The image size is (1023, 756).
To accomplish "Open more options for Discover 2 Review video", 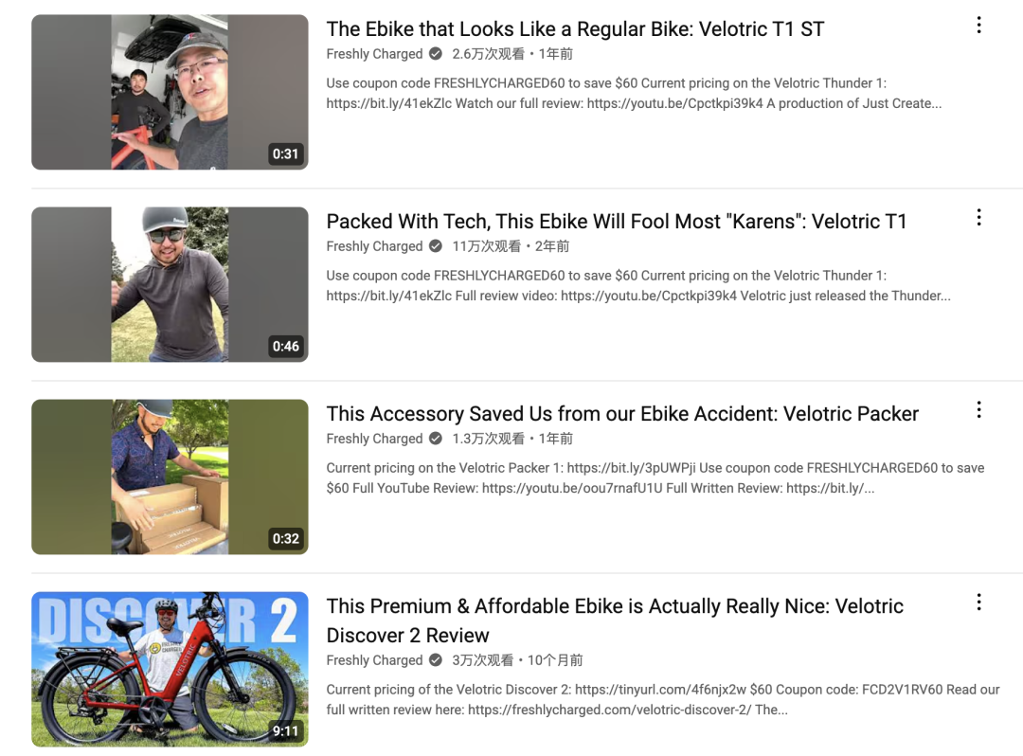I will [x=978, y=603].
